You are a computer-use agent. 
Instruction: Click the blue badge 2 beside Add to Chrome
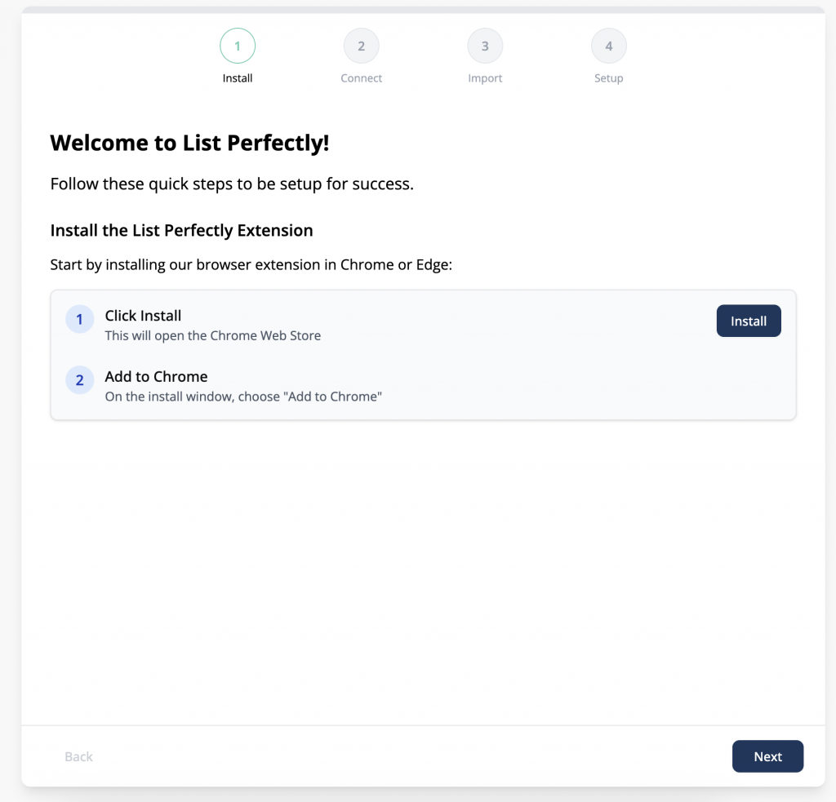(x=79, y=380)
